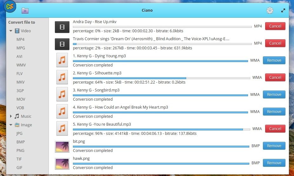
Task: Select PNG image format
Action: [20, 151]
